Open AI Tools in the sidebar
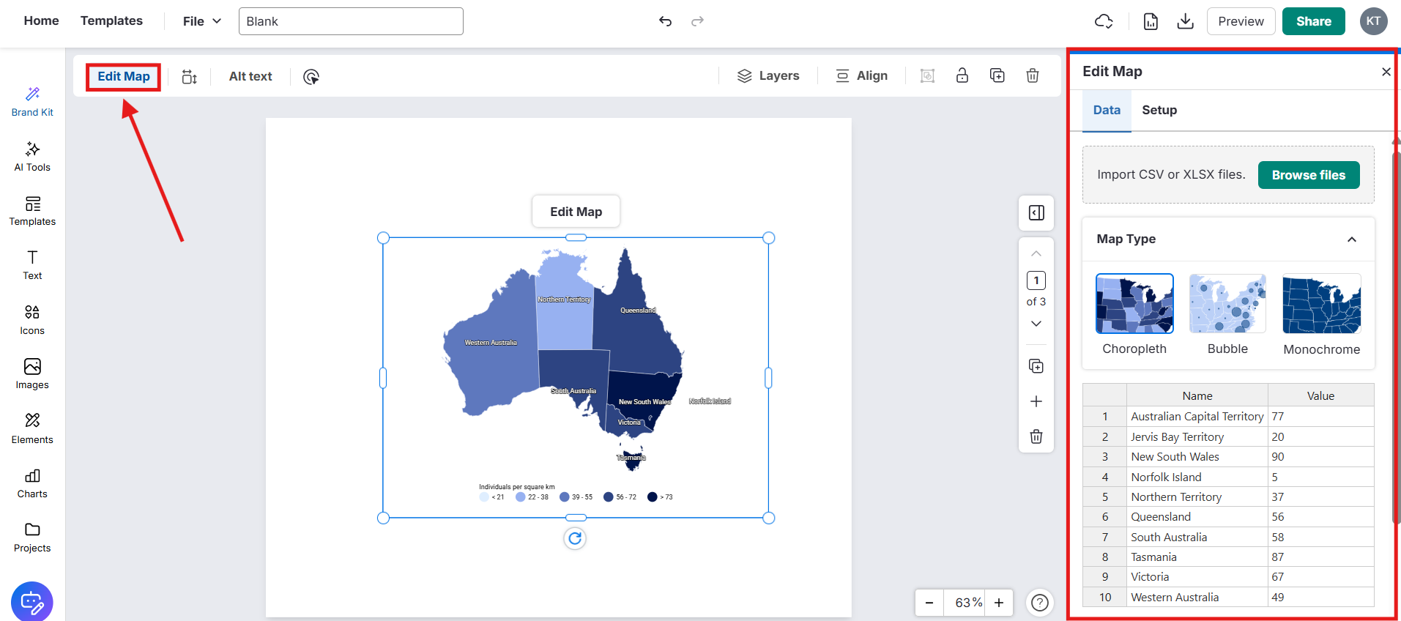The height and width of the screenshot is (621, 1401). pos(32,157)
